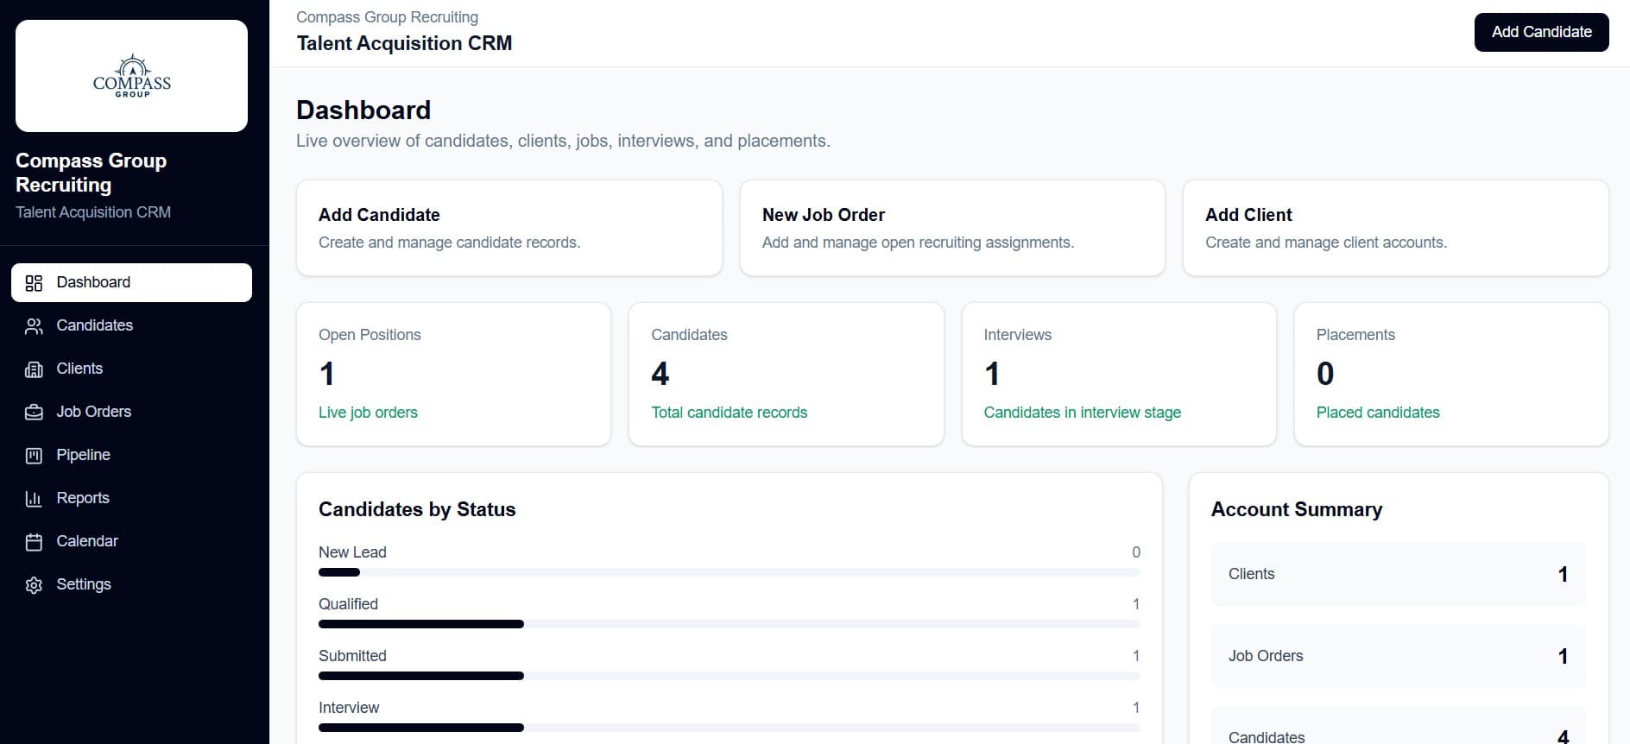Click the New Lead progress bar

[730, 572]
